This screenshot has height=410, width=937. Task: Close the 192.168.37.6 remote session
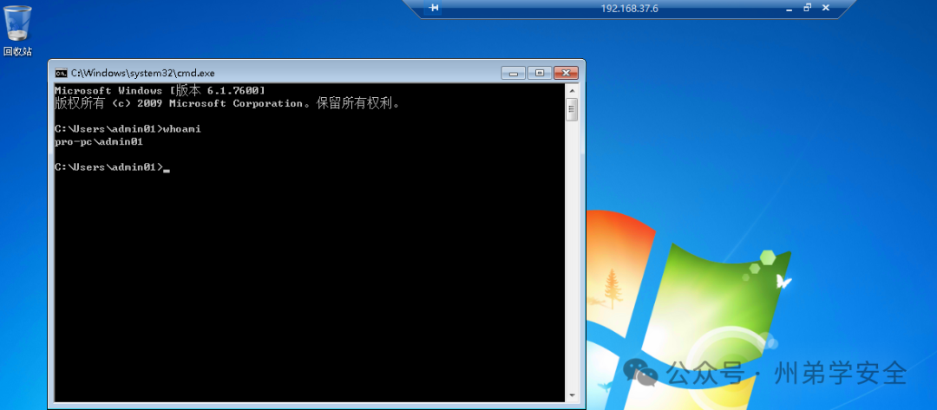(x=825, y=8)
